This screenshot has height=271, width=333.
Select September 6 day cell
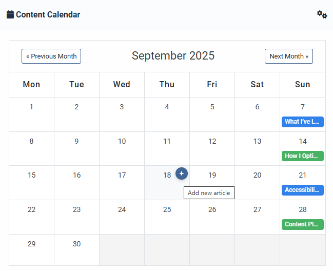(x=257, y=114)
